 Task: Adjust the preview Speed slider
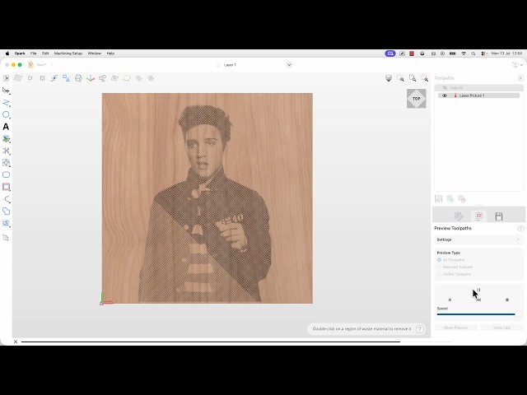(478, 314)
